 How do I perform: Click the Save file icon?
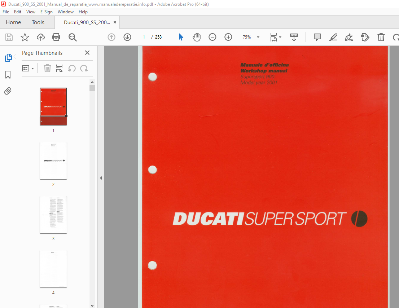point(9,37)
